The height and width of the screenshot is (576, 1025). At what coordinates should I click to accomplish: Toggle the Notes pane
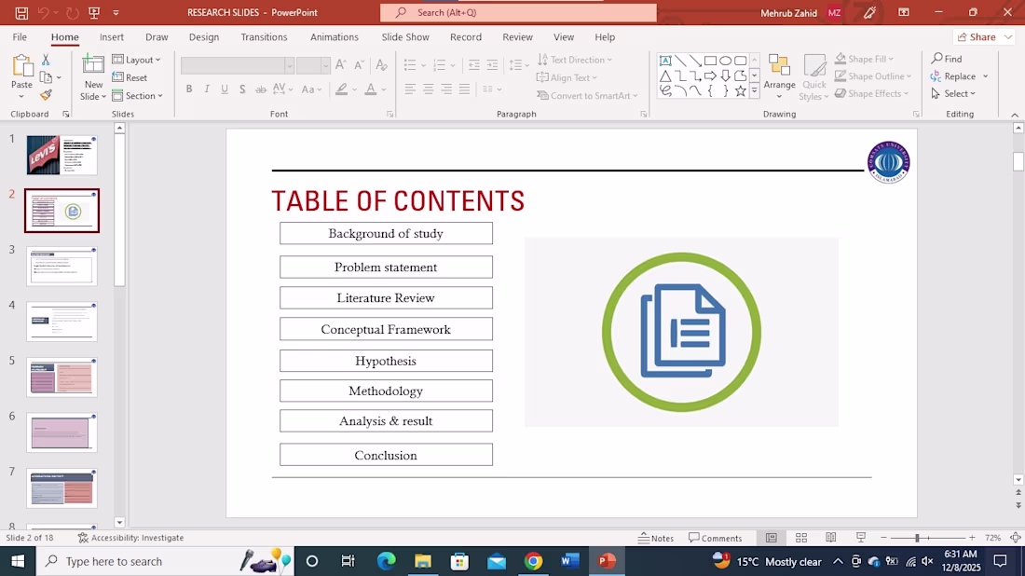656,538
